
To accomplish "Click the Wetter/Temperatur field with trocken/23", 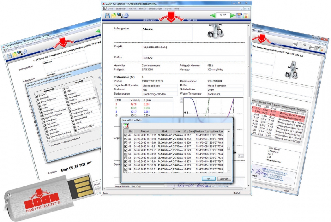I will [x=225, y=94].
